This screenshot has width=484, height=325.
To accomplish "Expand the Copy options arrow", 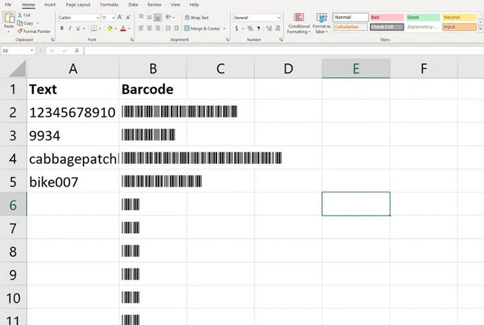I will [37, 23].
